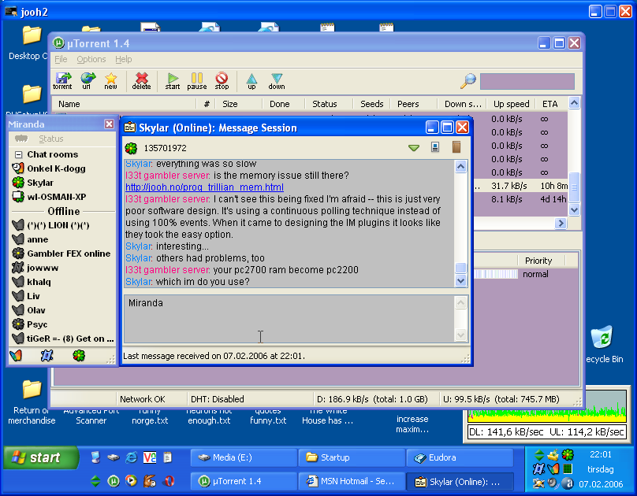Select the Skylar contact in Miranda list

(x=40, y=183)
